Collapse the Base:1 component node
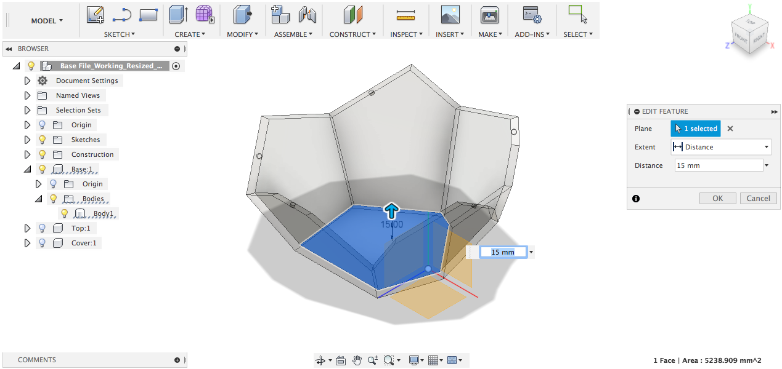782x369 pixels. point(27,169)
